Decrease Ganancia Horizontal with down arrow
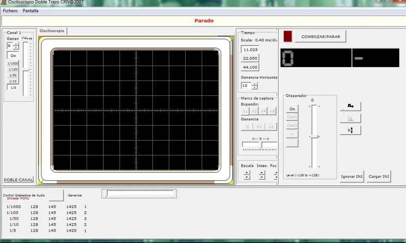The width and height of the screenshot is (406, 243). [255, 87]
